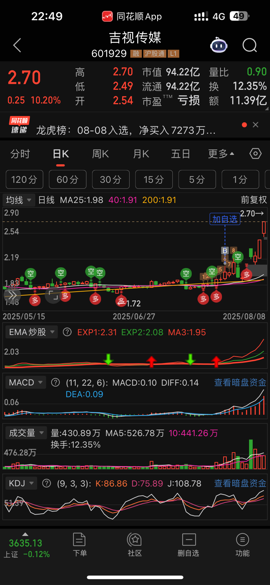This screenshot has height=585, width=270.
Task: Tap the stock code 601929
Action: coord(109,53)
